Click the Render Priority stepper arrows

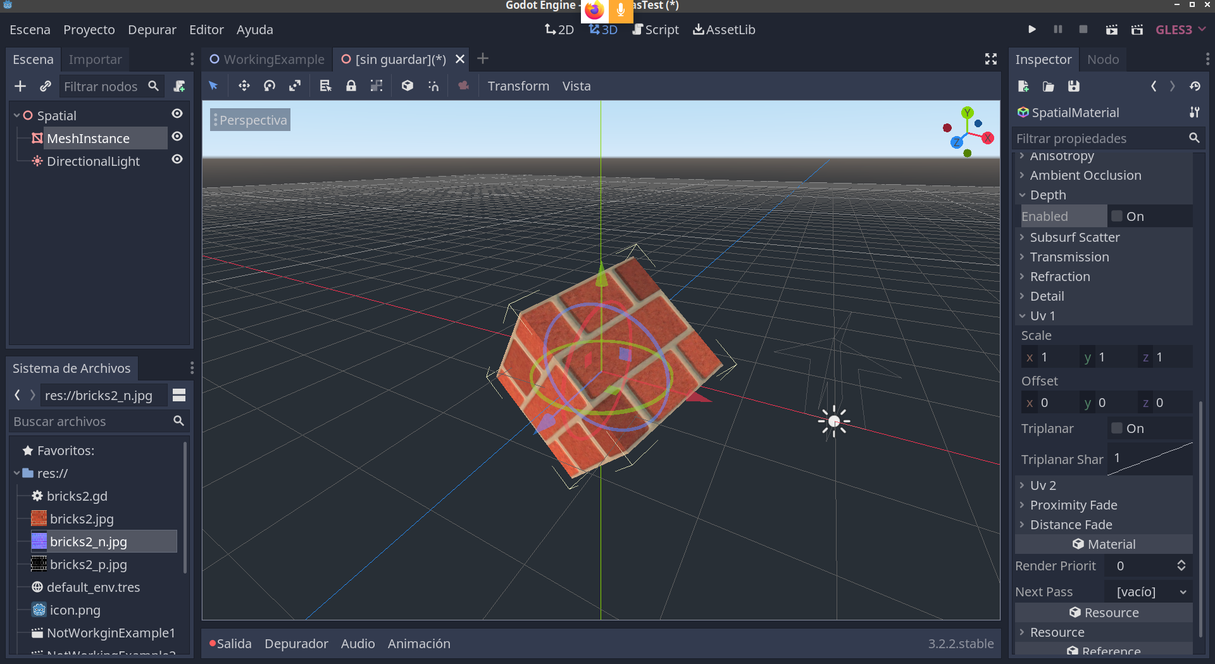[x=1181, y=566]
